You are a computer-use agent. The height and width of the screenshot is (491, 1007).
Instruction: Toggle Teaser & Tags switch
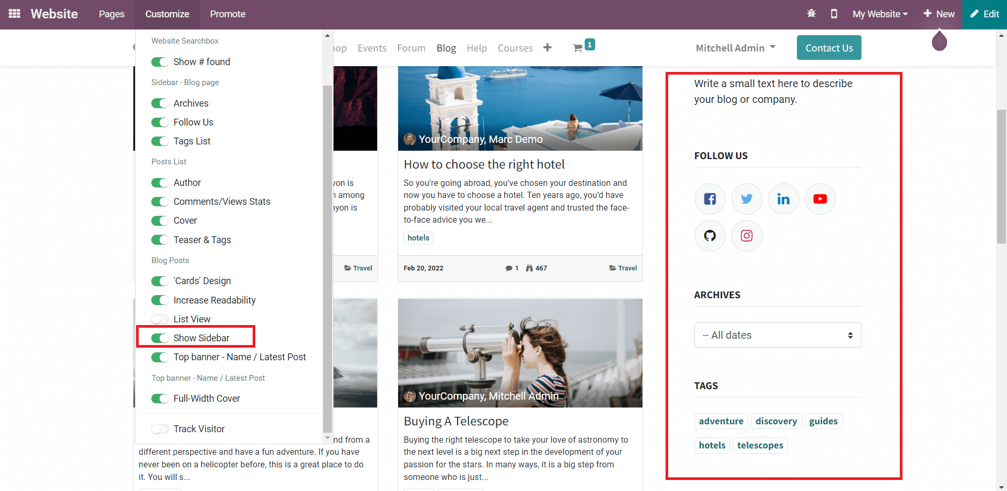tap(160, 240)
